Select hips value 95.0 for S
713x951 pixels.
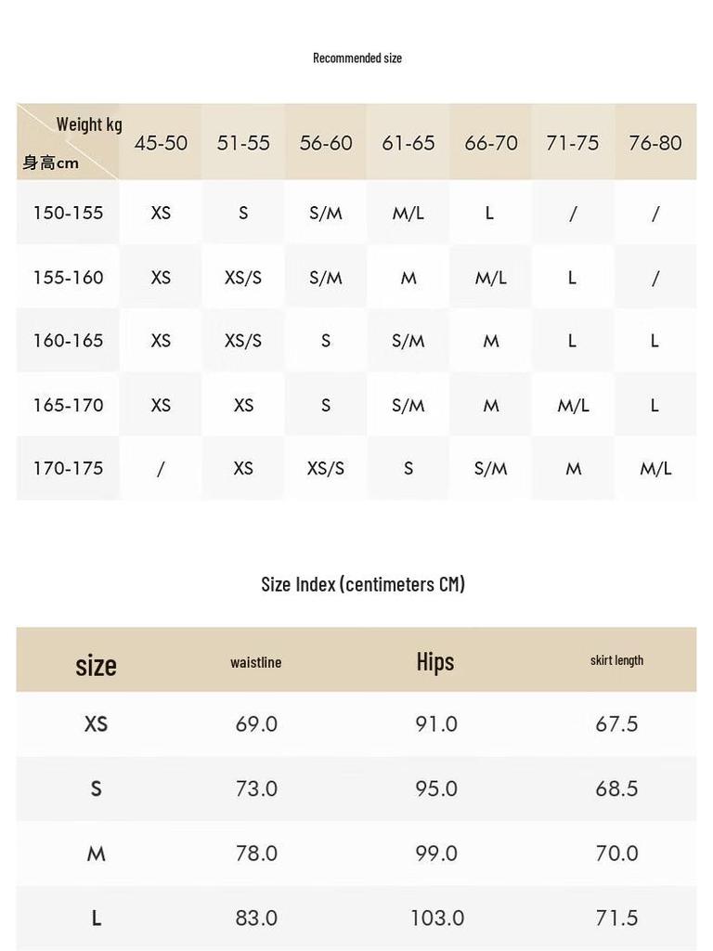[x=436, y=788]
